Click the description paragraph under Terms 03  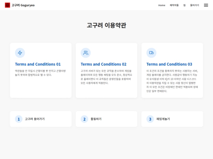click(x=172, y=81)
